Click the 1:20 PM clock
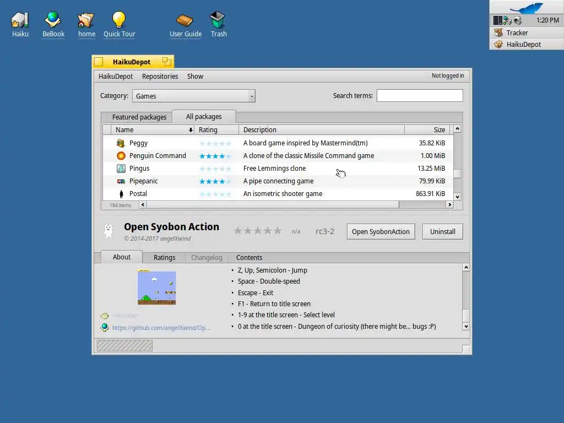The height and width of the screenshot is (423, 564). (x=547, y=20)
